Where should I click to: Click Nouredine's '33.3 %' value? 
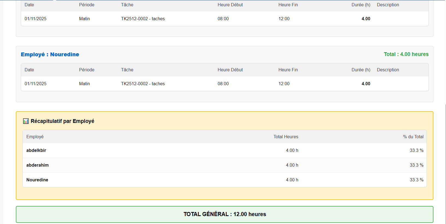[x=416, y=180]
